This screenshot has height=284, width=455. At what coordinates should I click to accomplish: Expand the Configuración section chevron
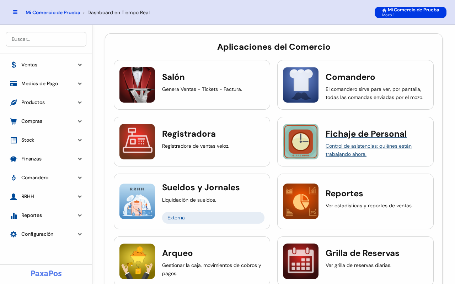point(80,234)
